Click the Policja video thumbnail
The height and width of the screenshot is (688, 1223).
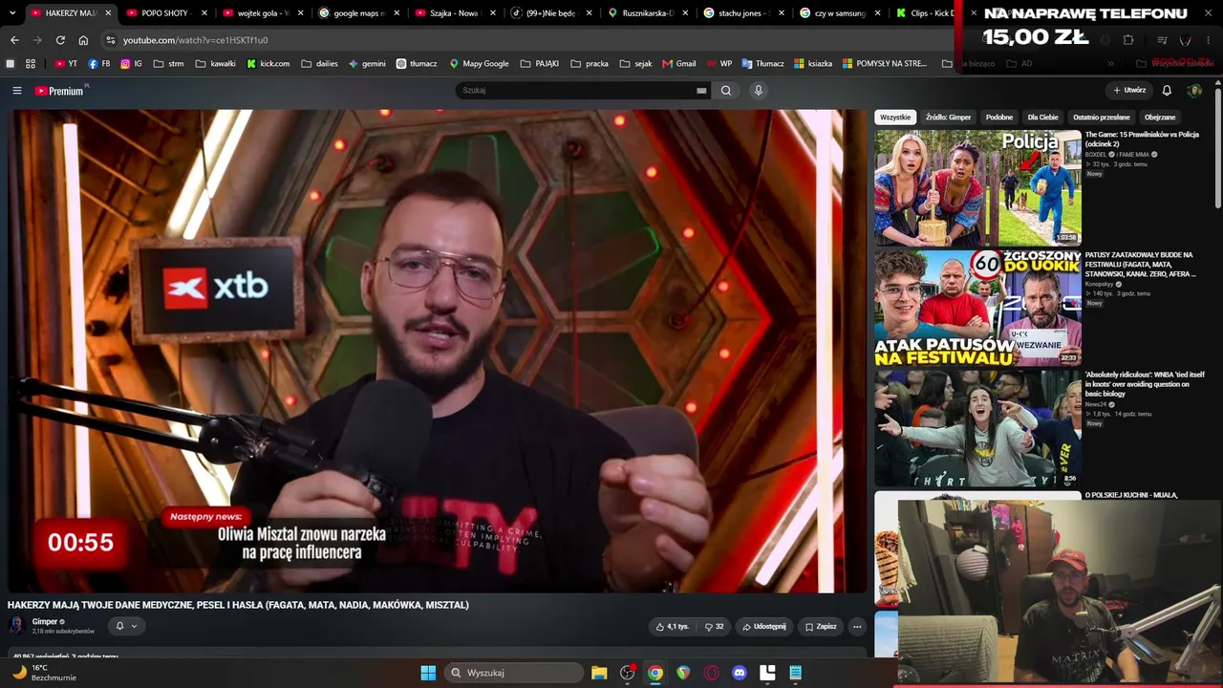(977, 187)
